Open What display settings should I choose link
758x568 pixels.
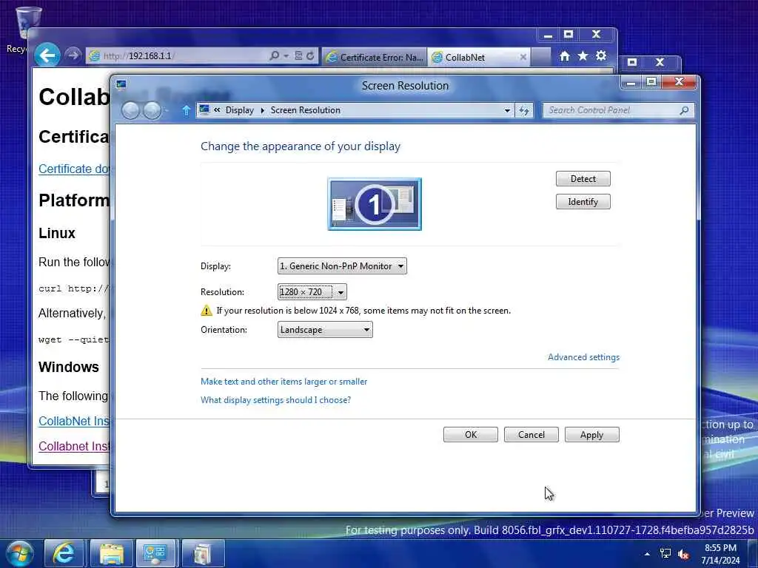point(275,400)
